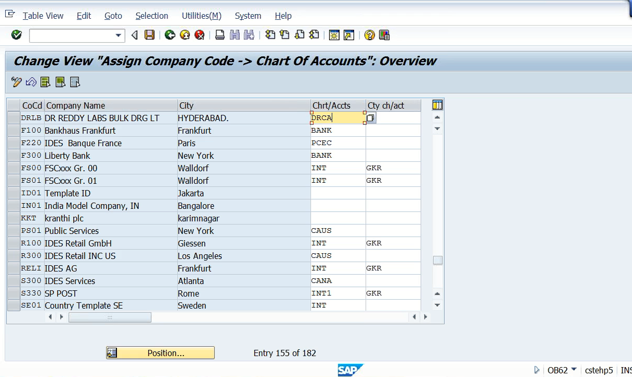This screenshot has width=632, height=377.
Task: Expand the status bar triangle arrow
Action: pos(537,370)
